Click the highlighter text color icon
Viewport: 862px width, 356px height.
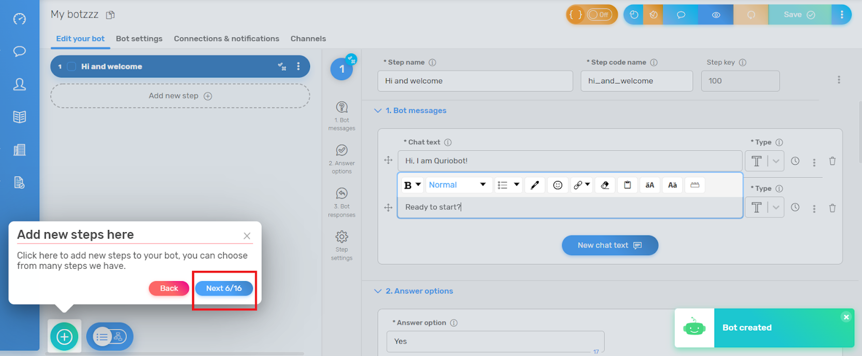pyautogui.click(x=535, y=185)
